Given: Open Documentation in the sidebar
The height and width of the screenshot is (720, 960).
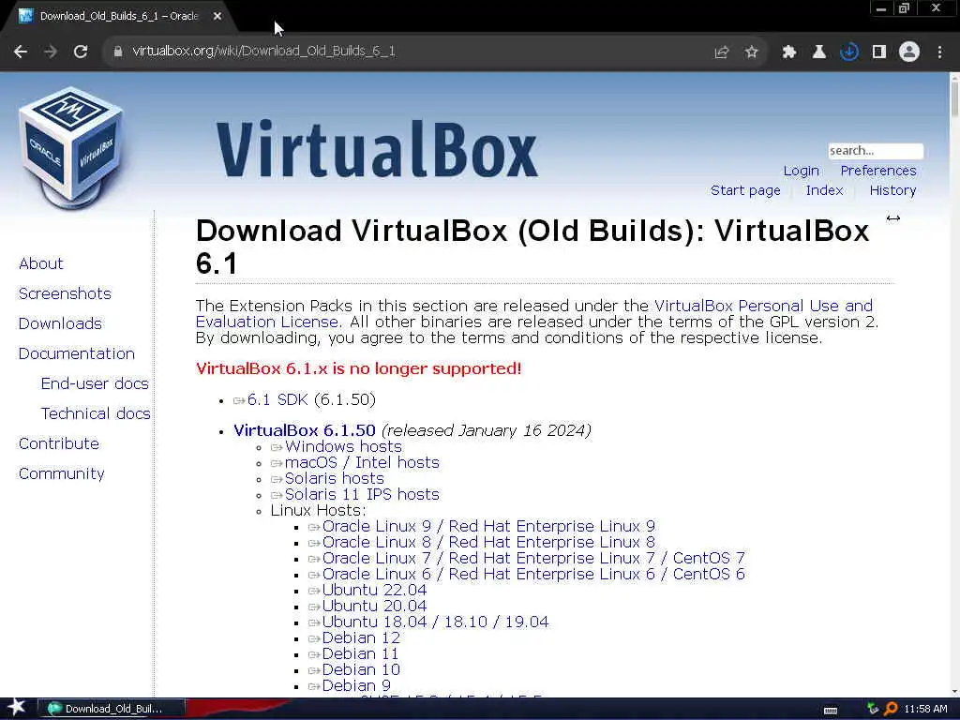Looking at the screenshot, I should coord(77,353).
